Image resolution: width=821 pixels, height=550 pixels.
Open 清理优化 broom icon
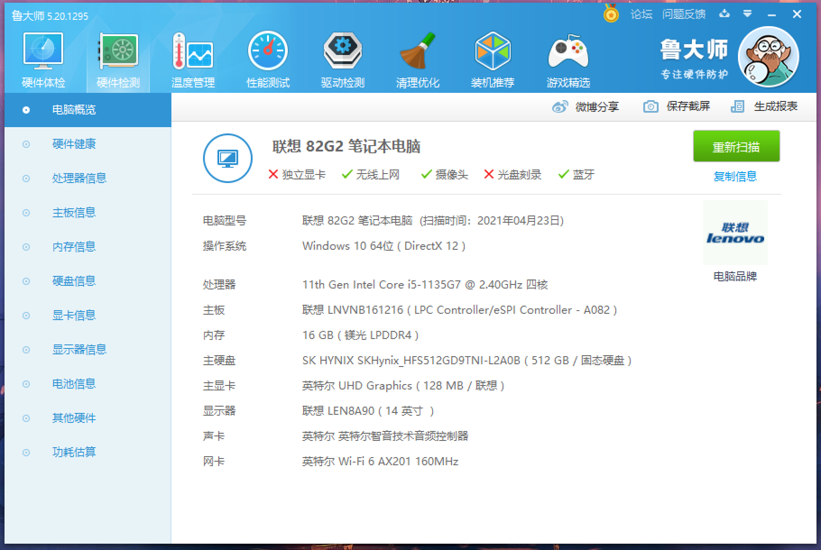(418, 51)
